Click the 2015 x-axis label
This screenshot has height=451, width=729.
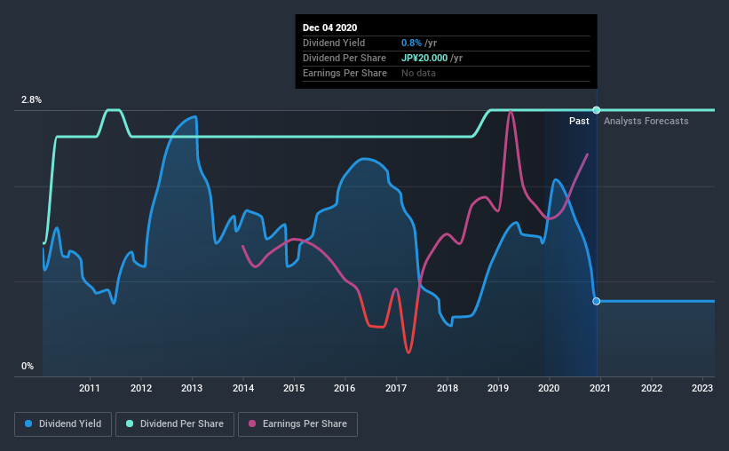[294, 388]
